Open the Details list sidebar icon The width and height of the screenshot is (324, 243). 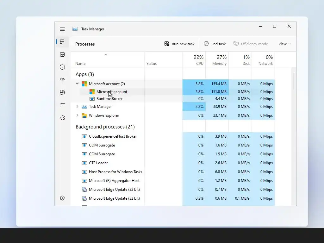[62, 105]
